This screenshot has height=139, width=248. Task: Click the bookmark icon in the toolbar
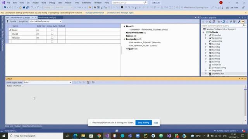(x=122, y=7)
